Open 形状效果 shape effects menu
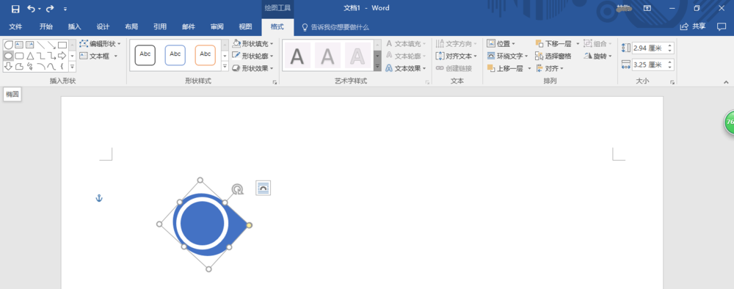The width and height of the screenshot is (734, 289). (252, 67)
